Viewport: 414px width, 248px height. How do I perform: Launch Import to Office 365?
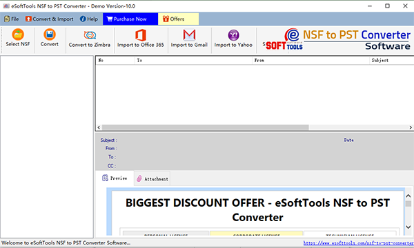coord(141,39)
